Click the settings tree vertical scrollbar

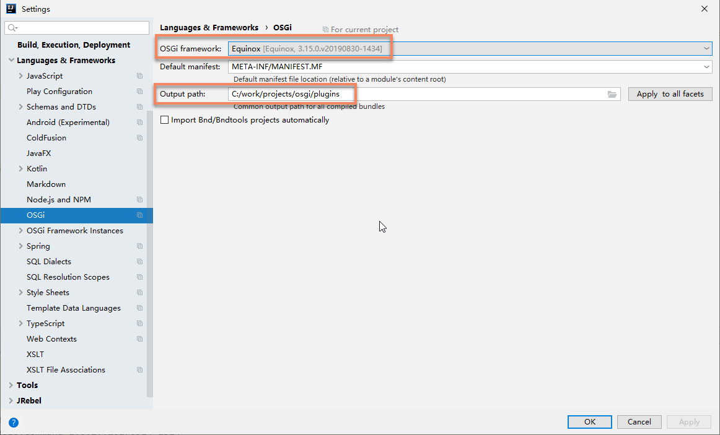coord(150,254)
